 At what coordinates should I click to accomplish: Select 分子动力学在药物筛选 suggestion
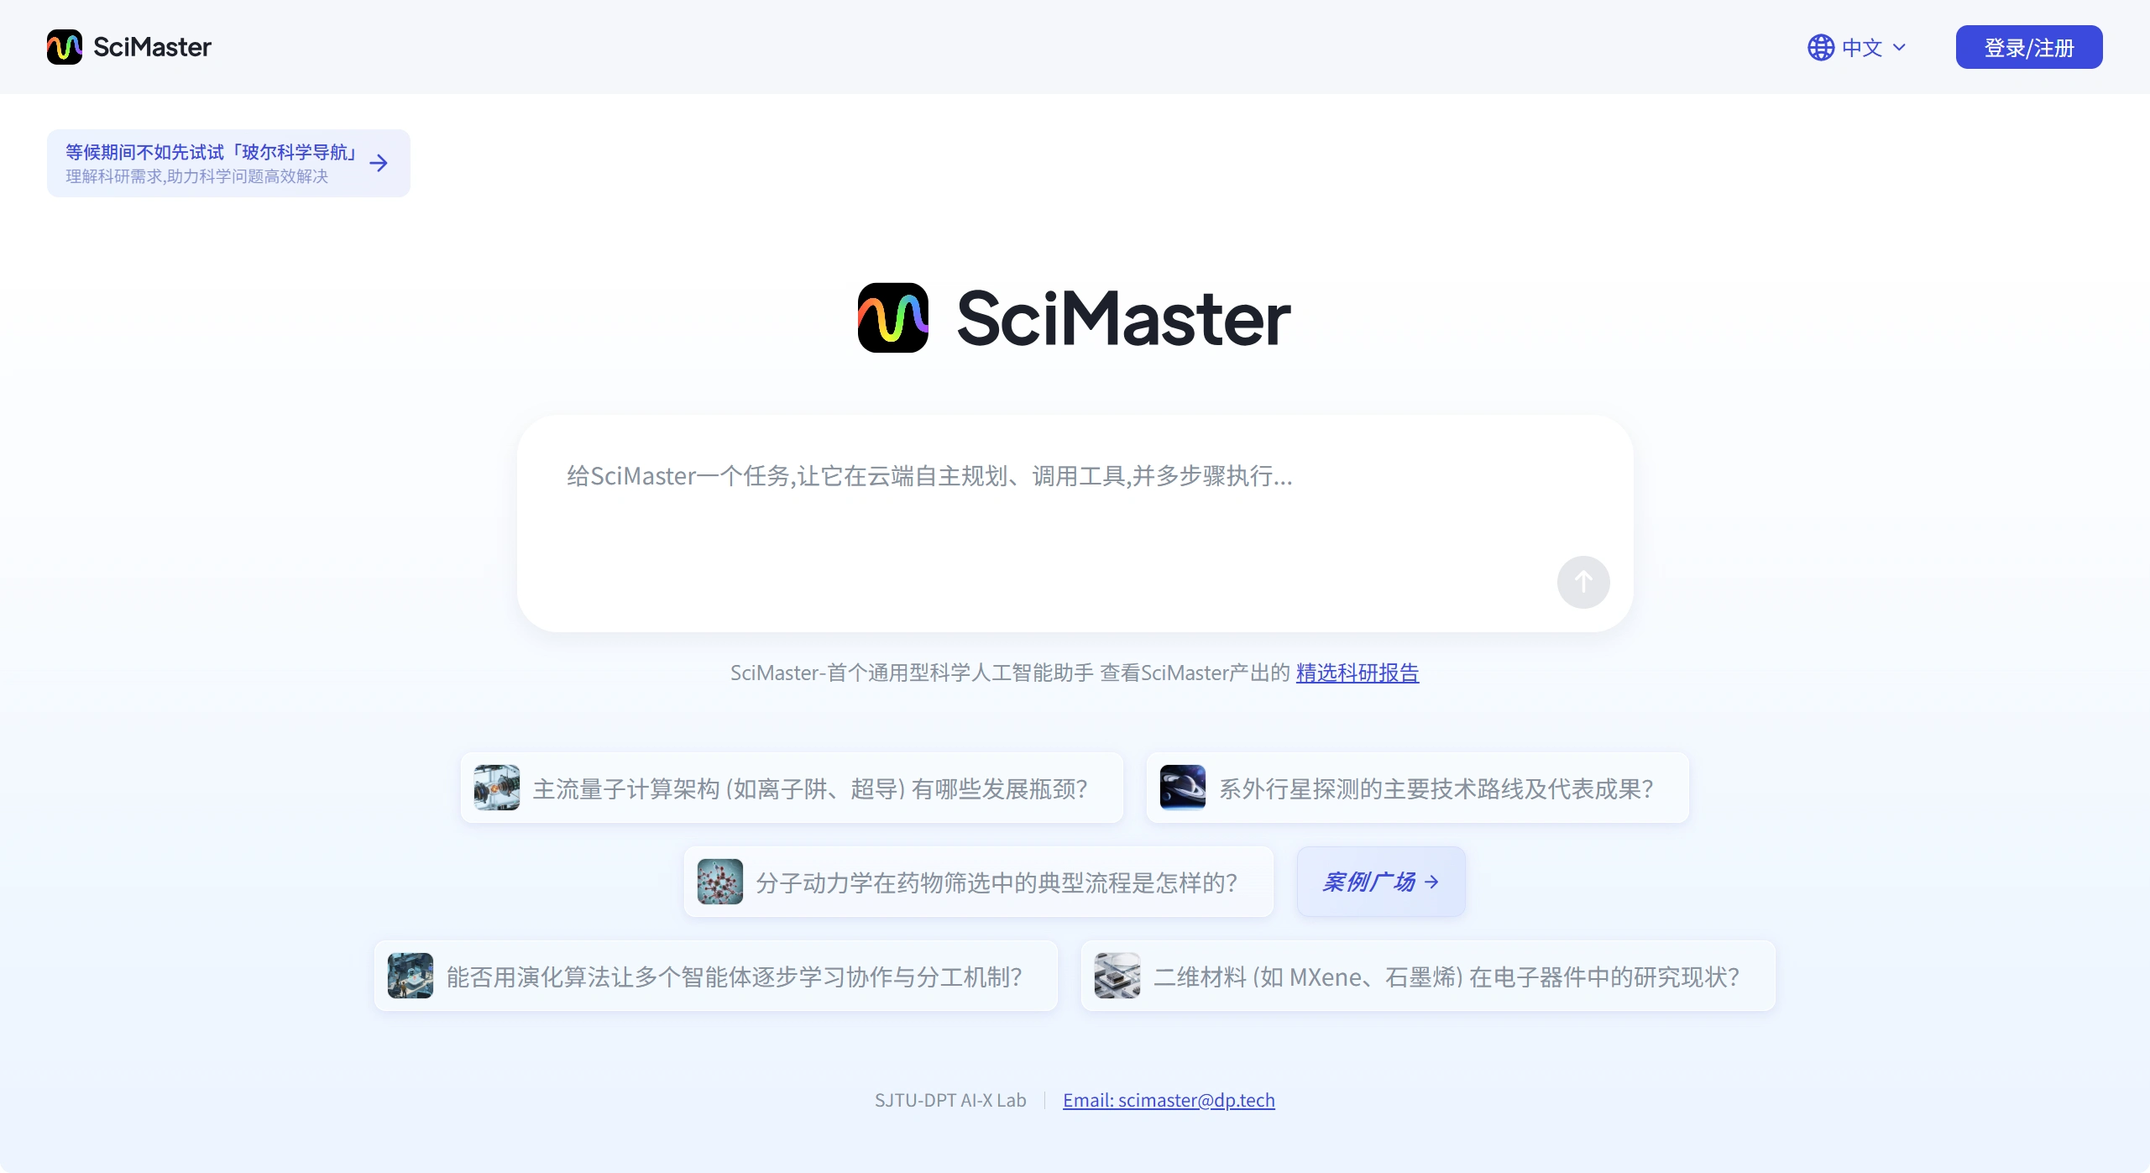point(978,882)
